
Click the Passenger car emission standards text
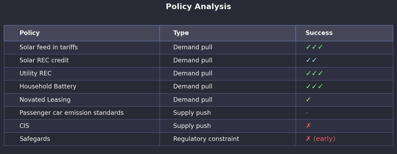coord(71,113)
